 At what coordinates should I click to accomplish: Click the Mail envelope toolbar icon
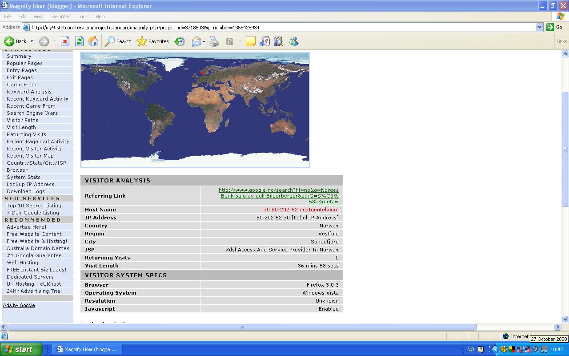(196, 41)
